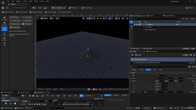196x110 pixels.
Task: Open the viewport Camera options
Action: (44, 18)
